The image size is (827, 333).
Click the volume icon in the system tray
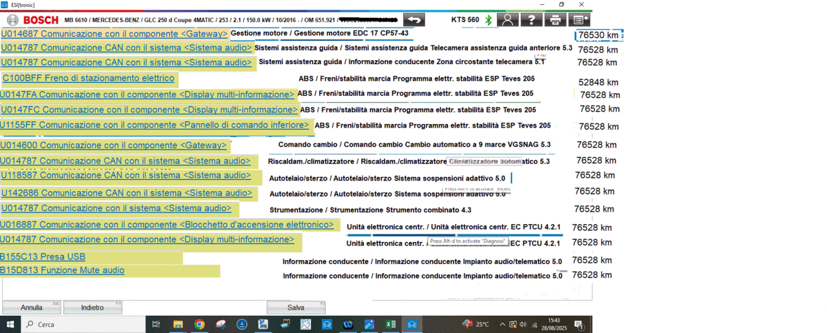tap(524, 324)
